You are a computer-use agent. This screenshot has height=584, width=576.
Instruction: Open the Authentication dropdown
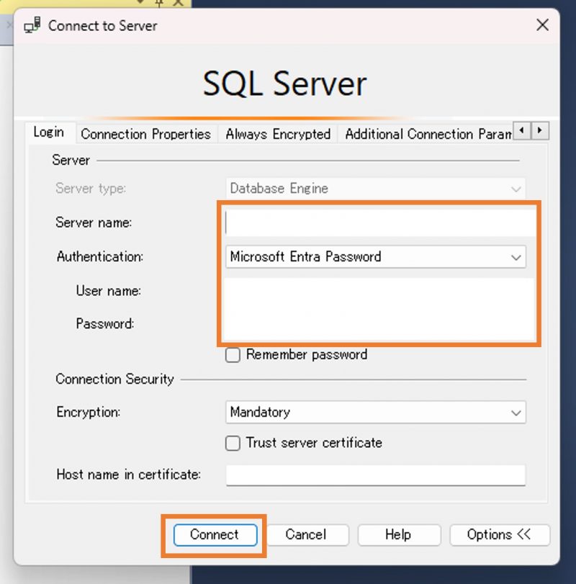click(376, 256)
